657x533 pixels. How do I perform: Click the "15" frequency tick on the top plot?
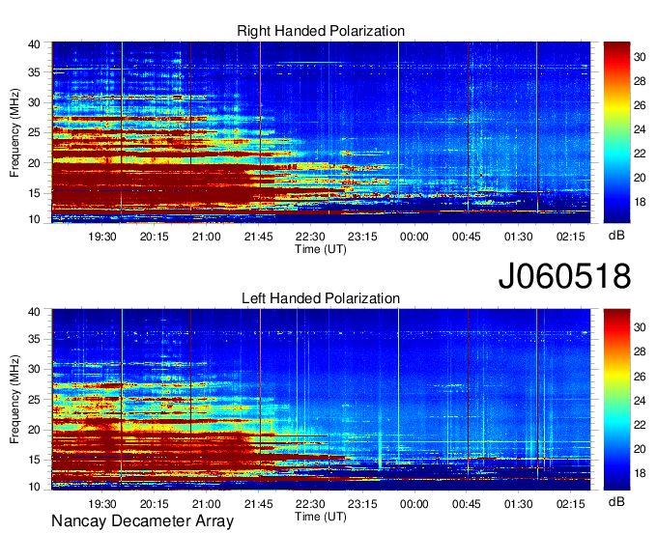pos(34,193)
